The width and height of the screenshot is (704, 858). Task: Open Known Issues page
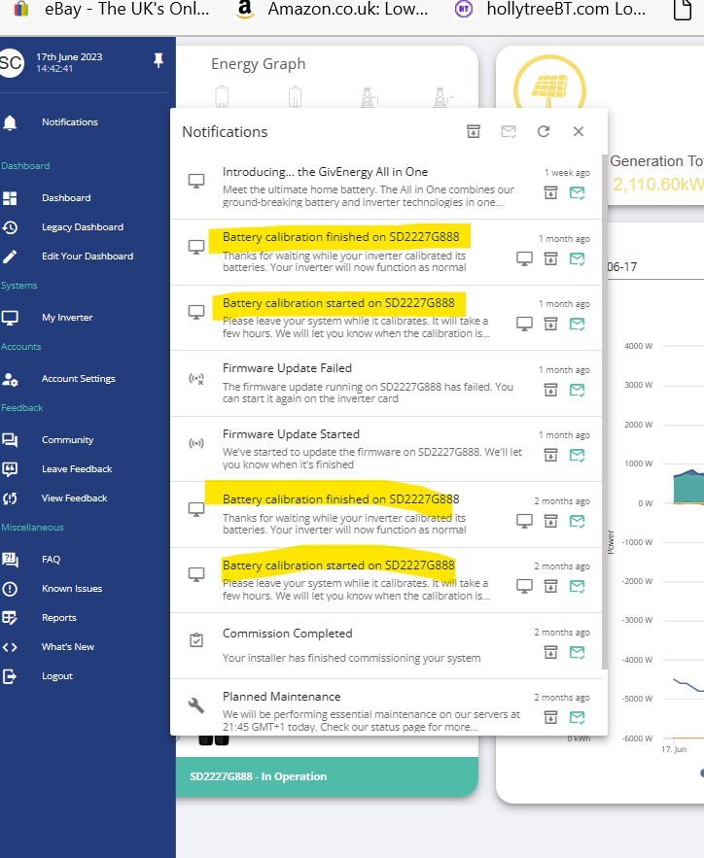pos(72,589)
